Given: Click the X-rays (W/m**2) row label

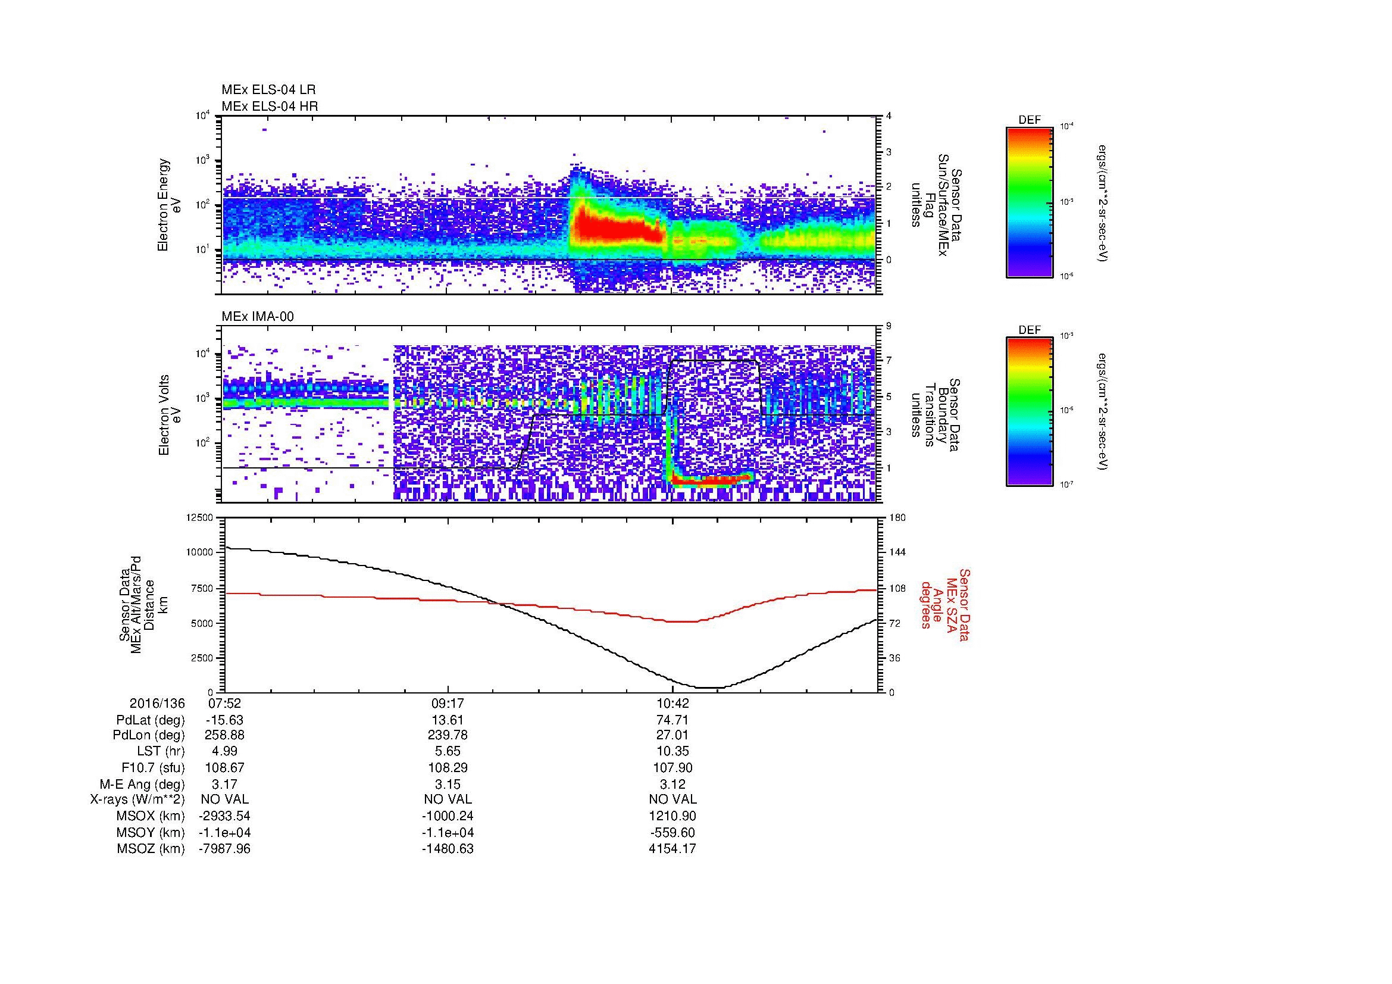Looking at the screenshot, I should coord(137,800).
